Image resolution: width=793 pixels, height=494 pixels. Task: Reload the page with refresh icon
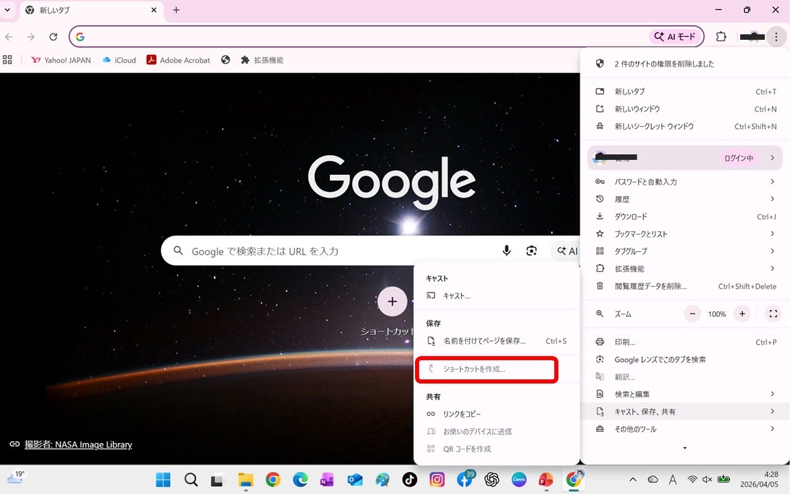pos(53,37)
